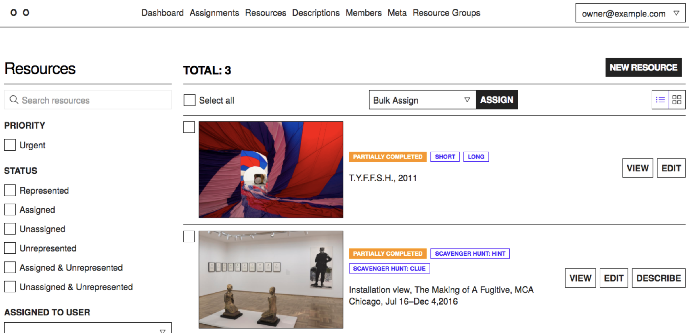689x333 pixels.
Task: View the Making of A Fugitive resource
Action: (x=580, y=278)
